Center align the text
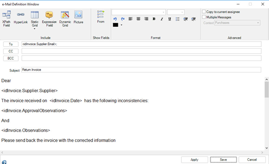 coord(138,19)
